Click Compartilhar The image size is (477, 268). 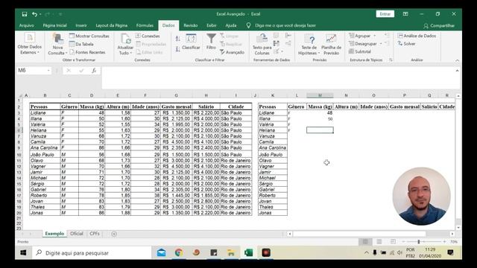point(439,26)
